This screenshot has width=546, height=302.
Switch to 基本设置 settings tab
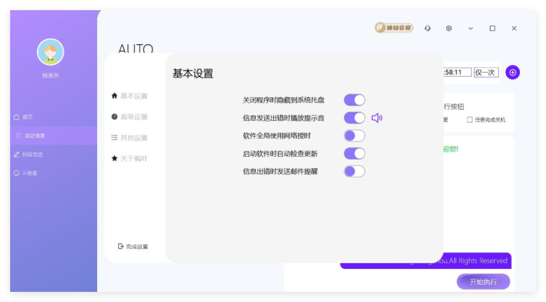click(x=130, y=96)
